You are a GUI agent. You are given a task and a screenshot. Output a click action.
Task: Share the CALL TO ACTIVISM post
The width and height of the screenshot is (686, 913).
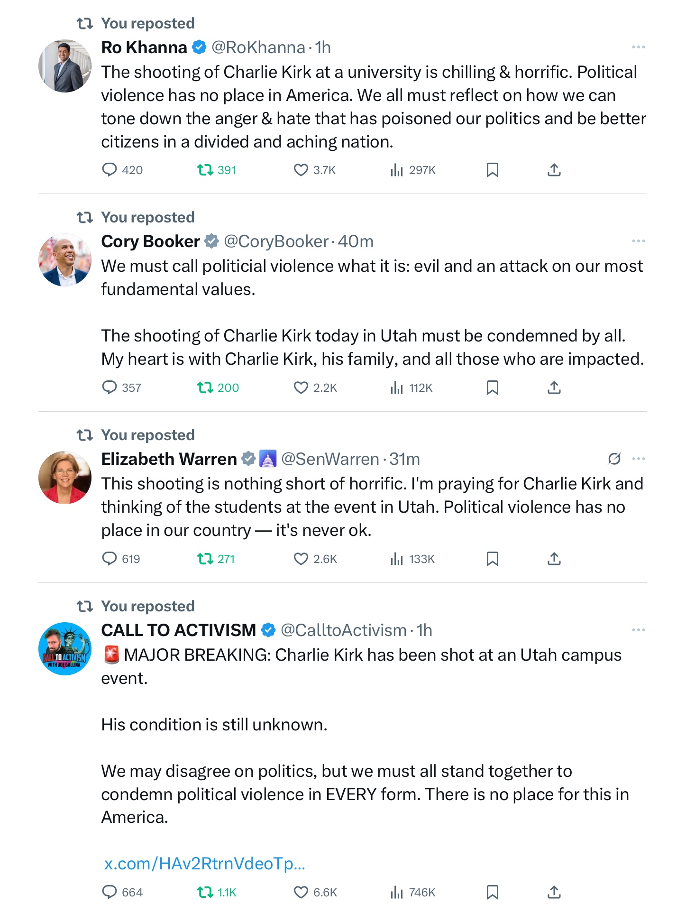point(554,892)
